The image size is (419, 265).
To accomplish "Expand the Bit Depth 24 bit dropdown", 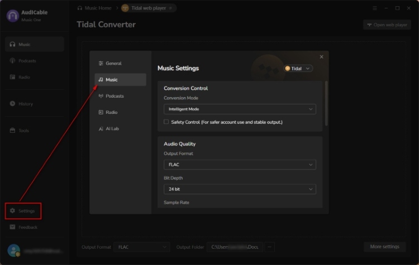I will coord(240,189).
